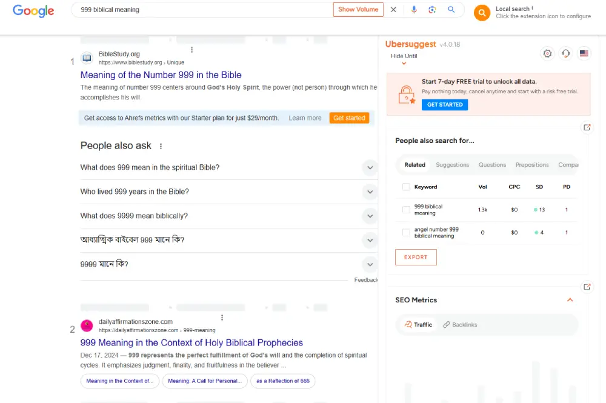Viewport: 606px width, 403px height.
Task: Open People also search for in new window
Action: point(587,127)
